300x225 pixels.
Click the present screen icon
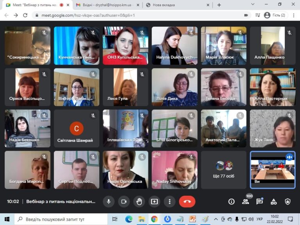point(154,202)
